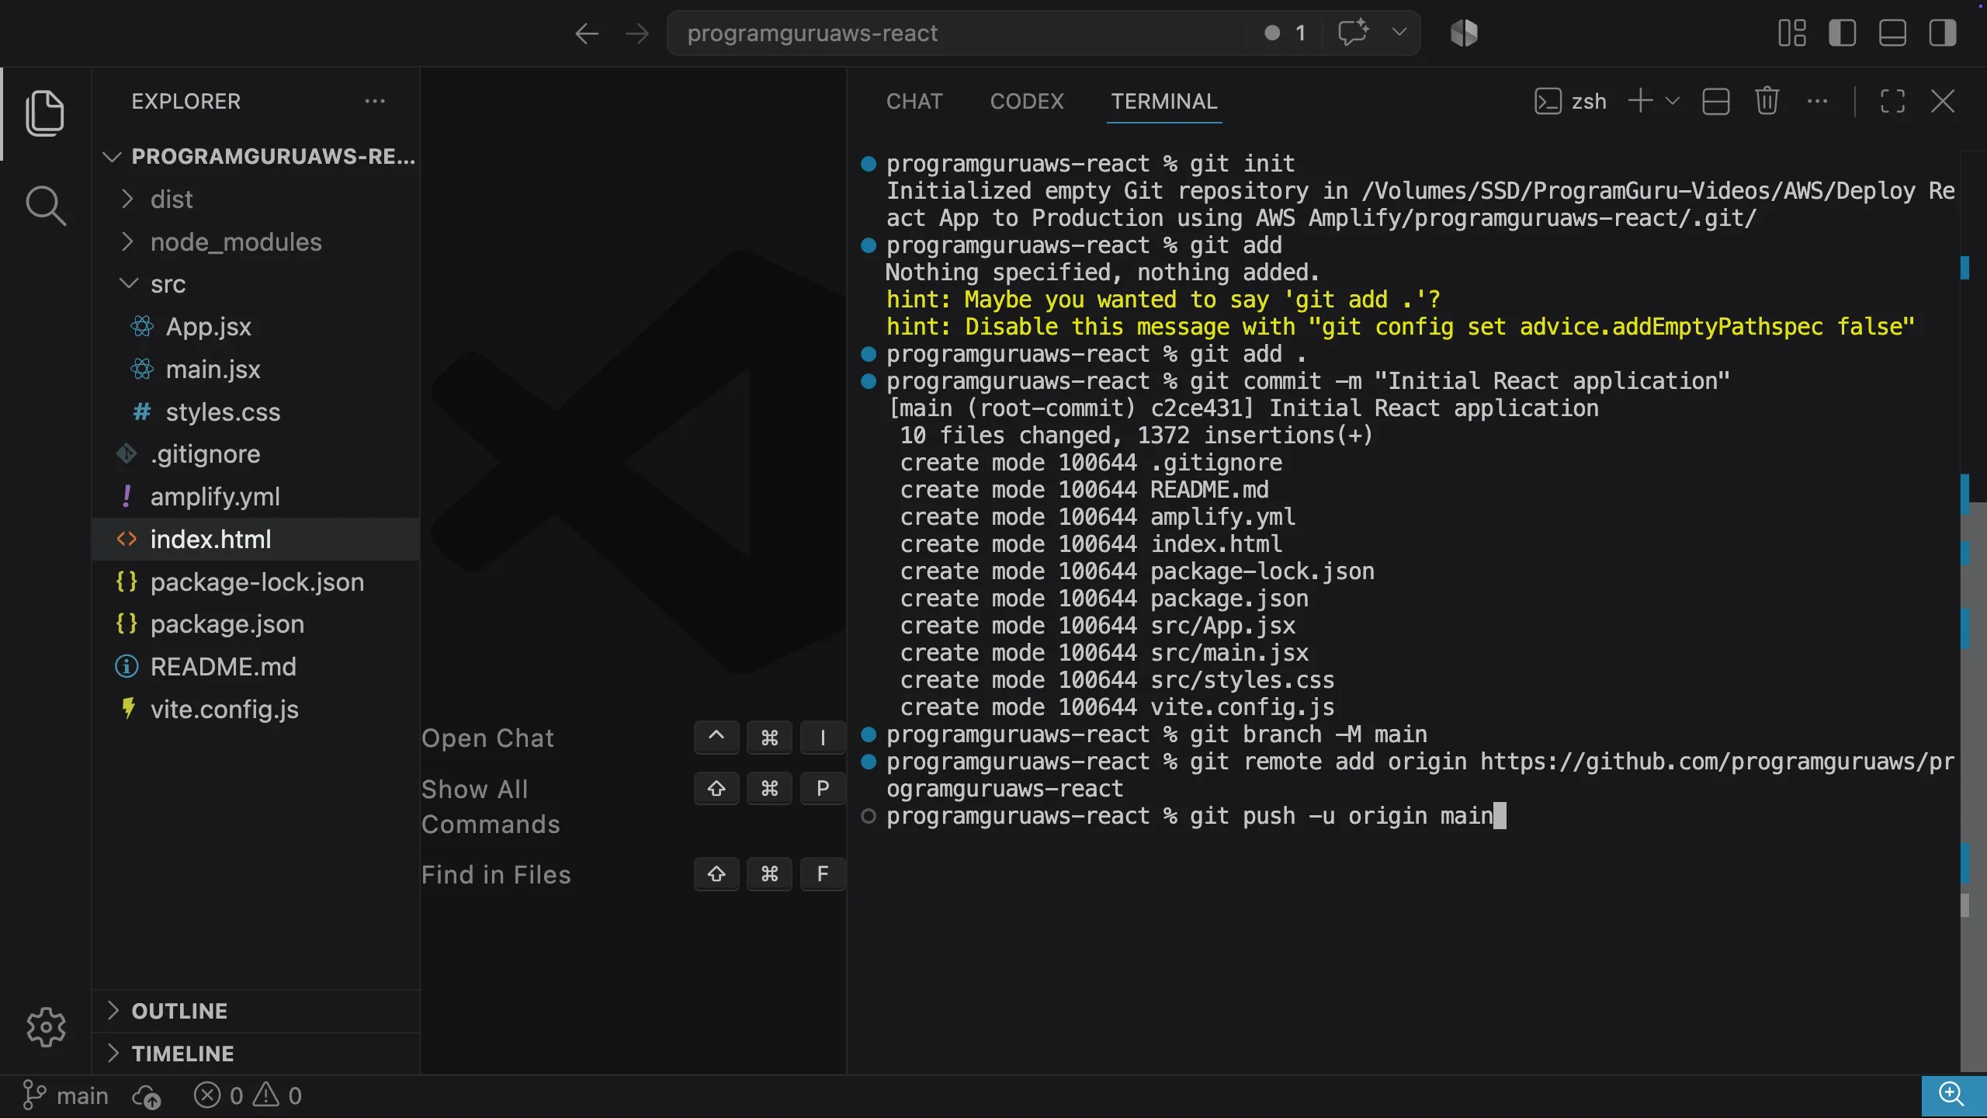Switch to the CODEX tab
Image resolution: width=1987 pixels, height=1118 pixels.
(x=1027, y=102)
